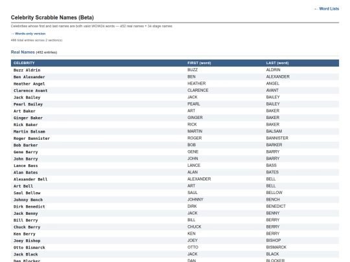Click the word BUZZ in first column
Image resolution: width=350 pixels, height=262 pixels.
(x=192, y=70)
